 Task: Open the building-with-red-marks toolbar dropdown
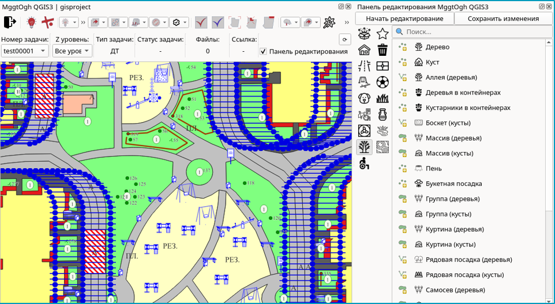[138, 22]
